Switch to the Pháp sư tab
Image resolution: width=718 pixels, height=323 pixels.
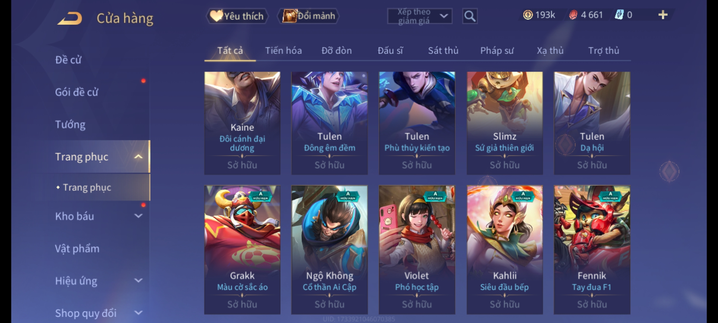click(497, 51)
